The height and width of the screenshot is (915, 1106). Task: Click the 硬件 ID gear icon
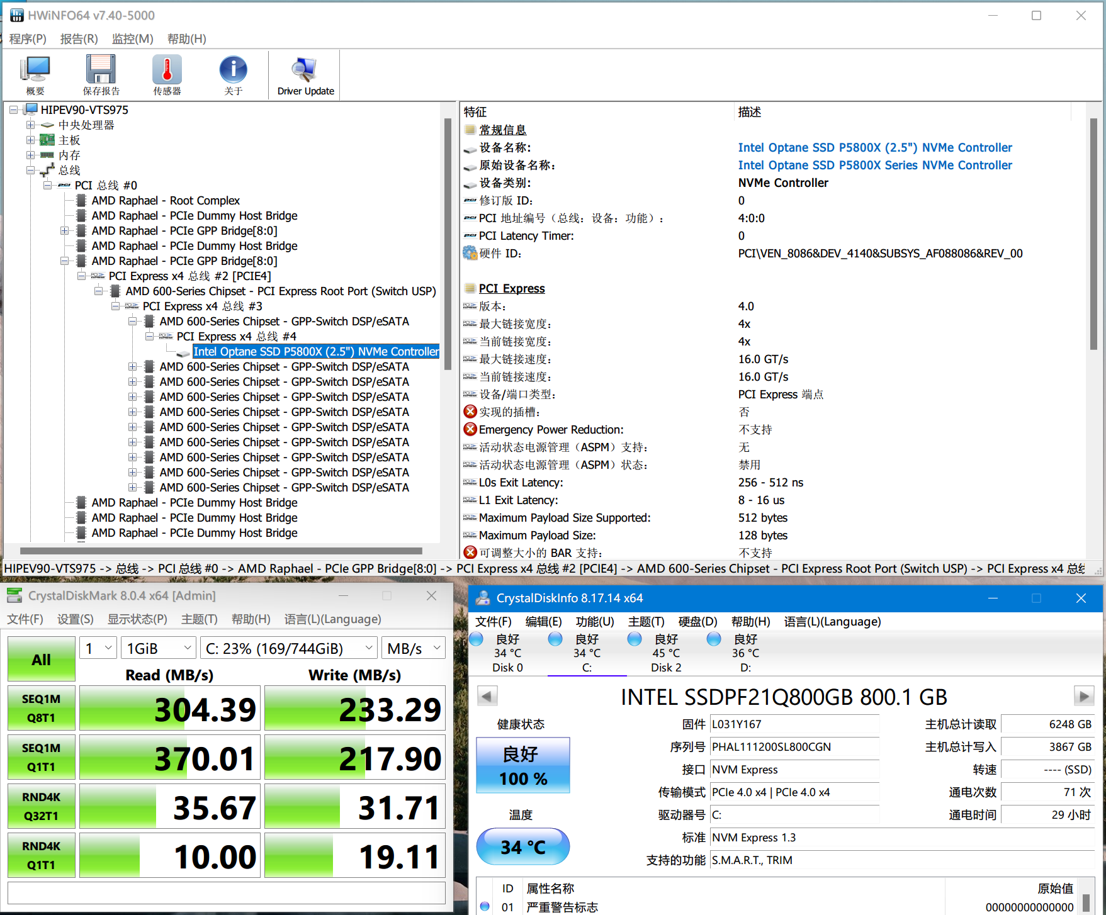pos(470,254)
